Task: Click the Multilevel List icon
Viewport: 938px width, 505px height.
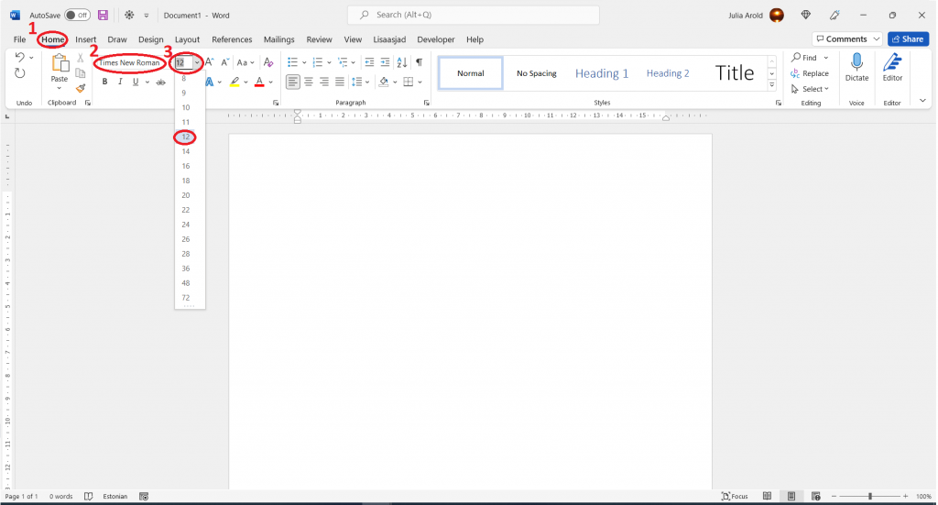Action: click(343, 62)
